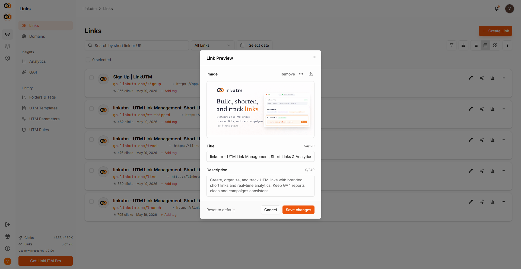Toggle the select all checkbox
The image size is (521, 269).
pos(88,60)
